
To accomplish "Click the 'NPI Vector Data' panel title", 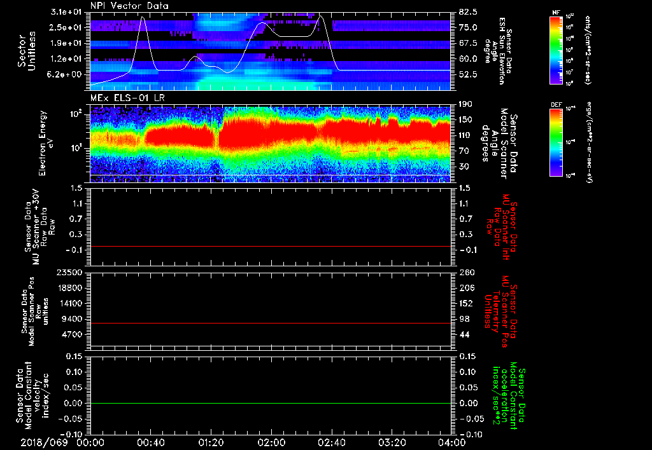I will [129, 6].
